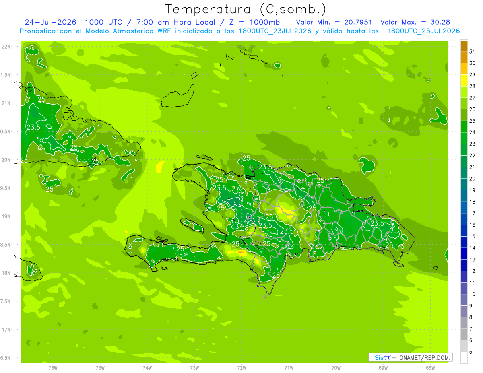This screenshot has width=483, height=373.
Task: Click the yellow swatch between legend values 28 and 29
Action: [464, 80]
